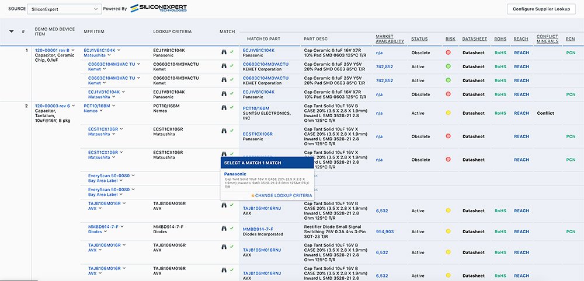This screenshot has width=584, height=281.
Task: Open chevron next to Diodes manufacturer
Action: (105, 231)
